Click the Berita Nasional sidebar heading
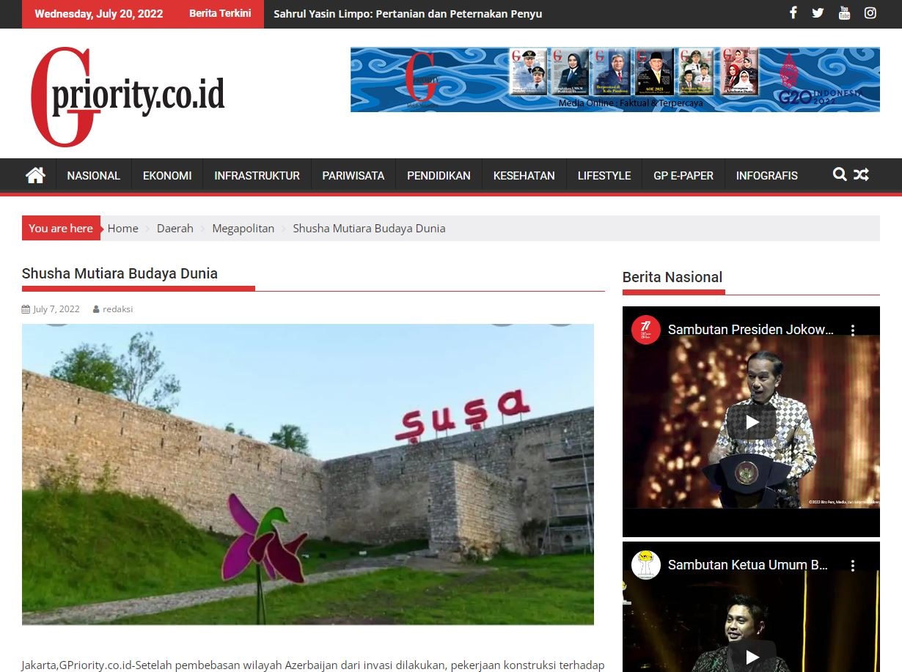Image resolution: width=902 pixels, height=672 pixels. click(x=672, y=277)
